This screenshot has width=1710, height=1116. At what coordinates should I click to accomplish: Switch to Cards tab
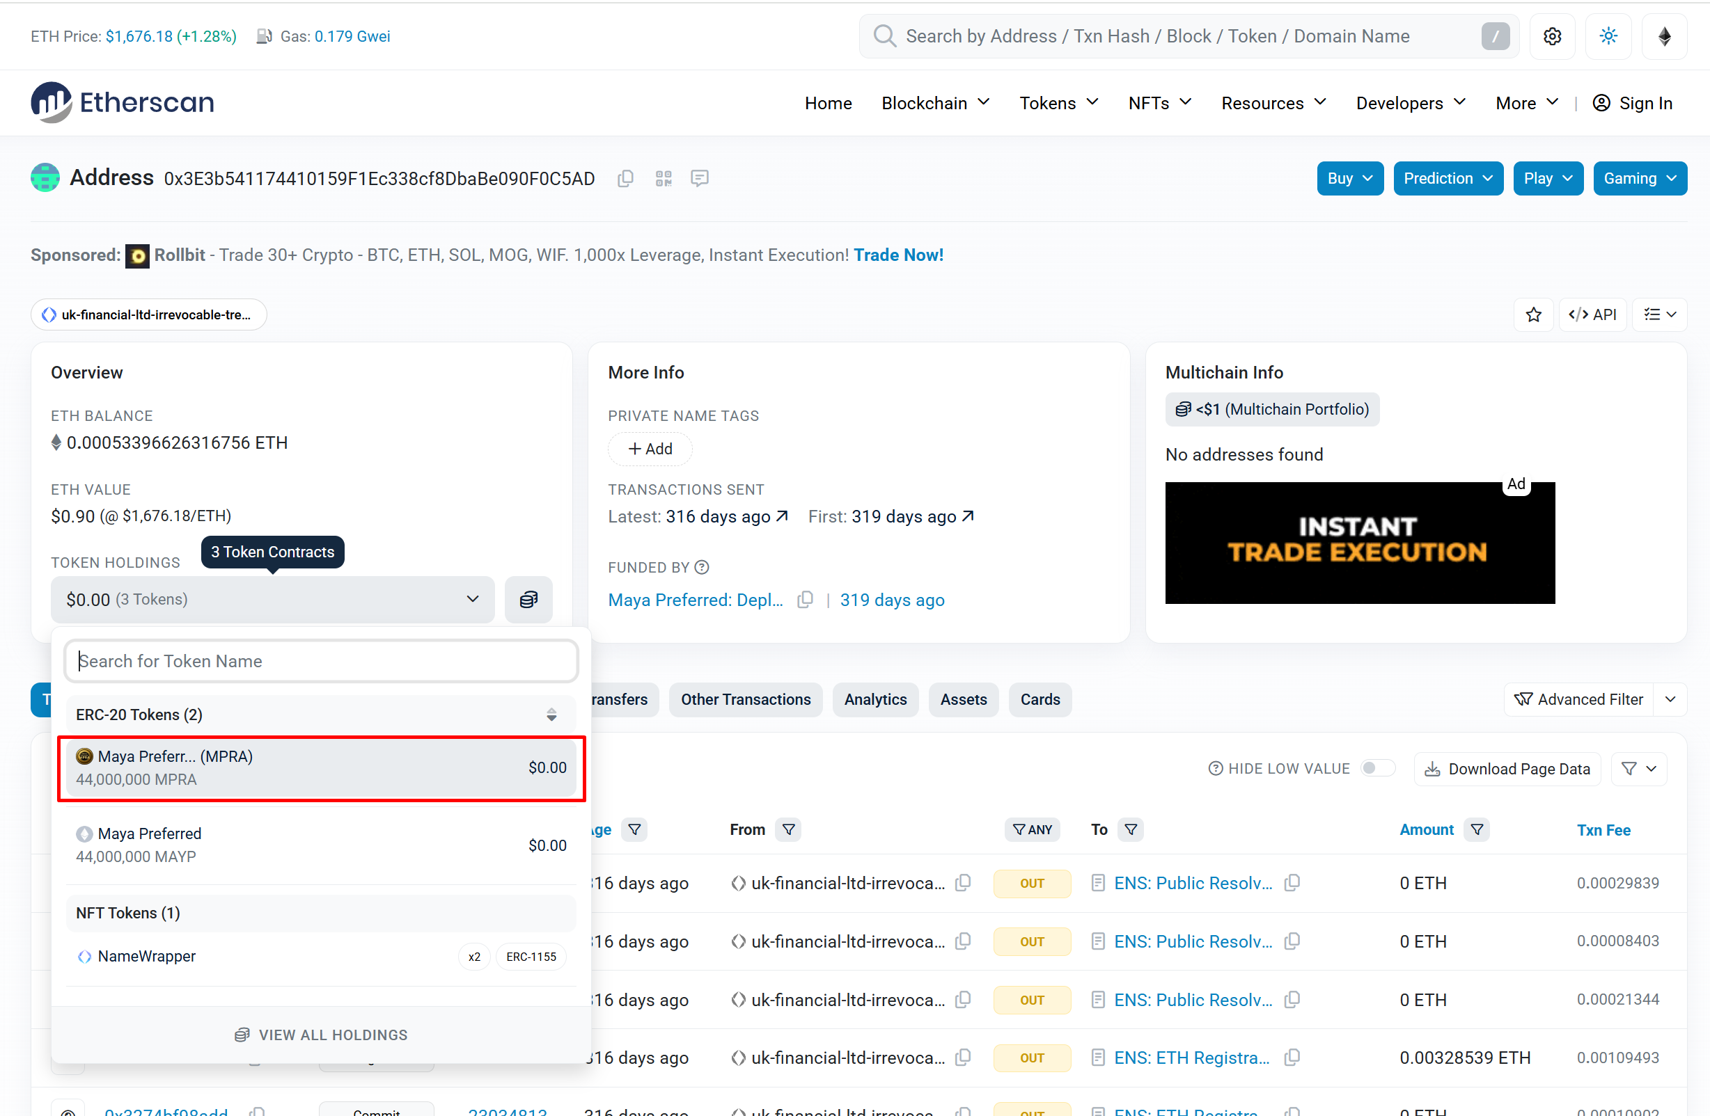pyautogui.click(x=1040, y=699)
